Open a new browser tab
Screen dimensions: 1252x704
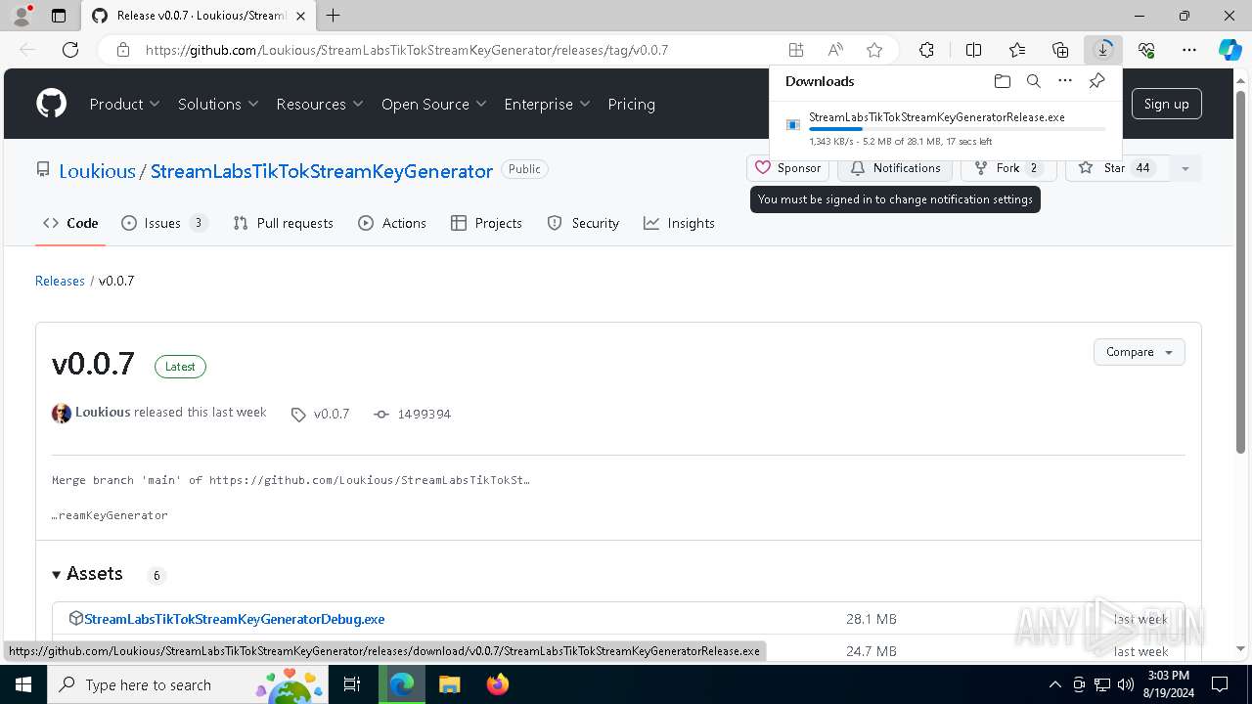pyautogui.click(x=334, y=16)
